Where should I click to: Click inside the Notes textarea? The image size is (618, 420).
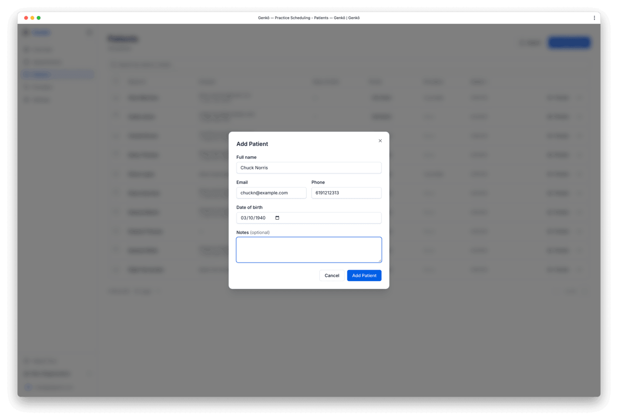tap(309, 249)
